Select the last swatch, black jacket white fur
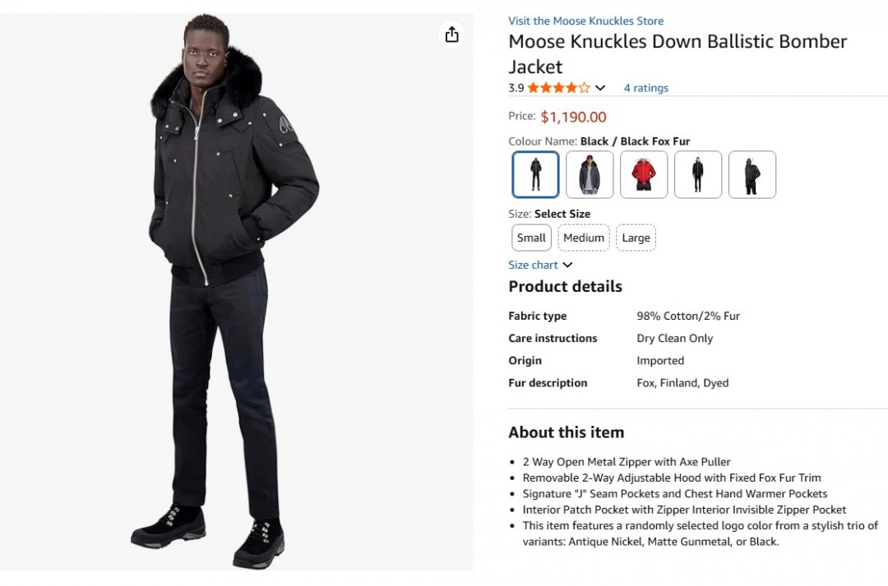The height and width of the screenshot is (586, 888). [x=752, y=174]
